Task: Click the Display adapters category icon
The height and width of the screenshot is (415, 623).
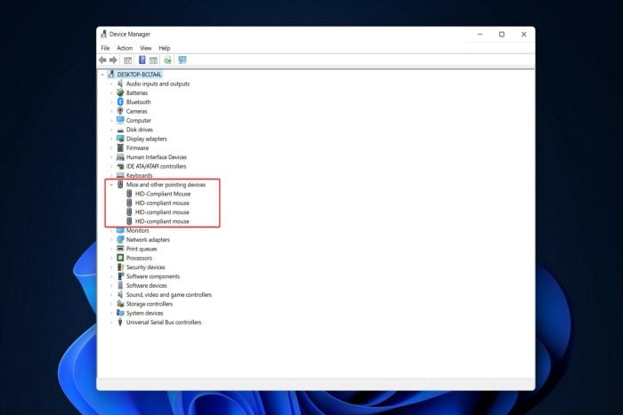Action: 120,139
